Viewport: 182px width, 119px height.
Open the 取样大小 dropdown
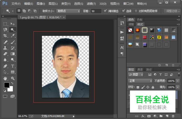[x=68, y=11]
